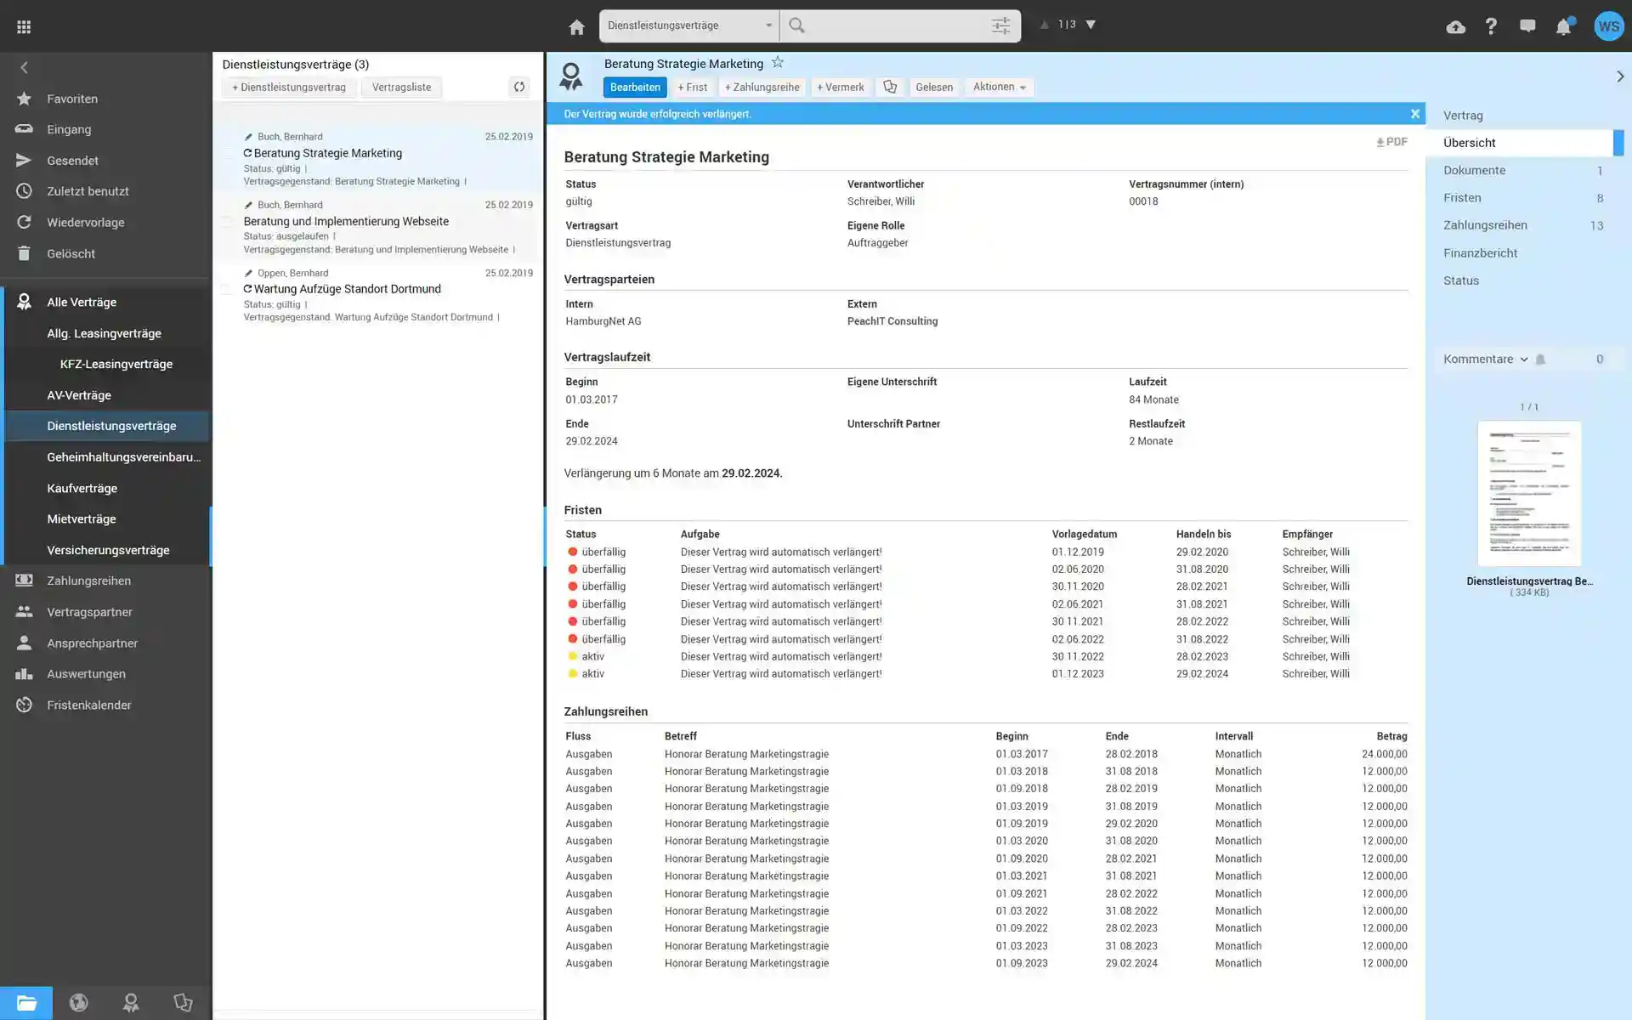This screenshot has height=1020, width=1632.
Task: Click the refresh icon in contract list
Action: 518,87
